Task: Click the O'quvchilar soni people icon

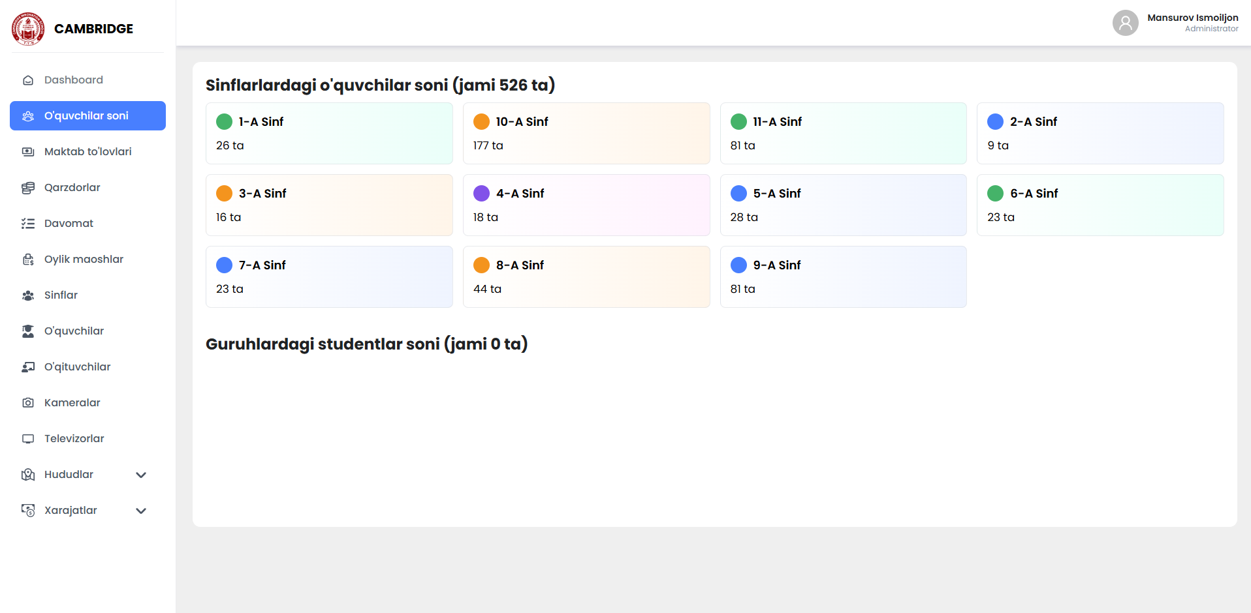Action: pos(28,116)
